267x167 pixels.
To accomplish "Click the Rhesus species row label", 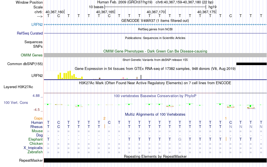I will pos(37,127).
